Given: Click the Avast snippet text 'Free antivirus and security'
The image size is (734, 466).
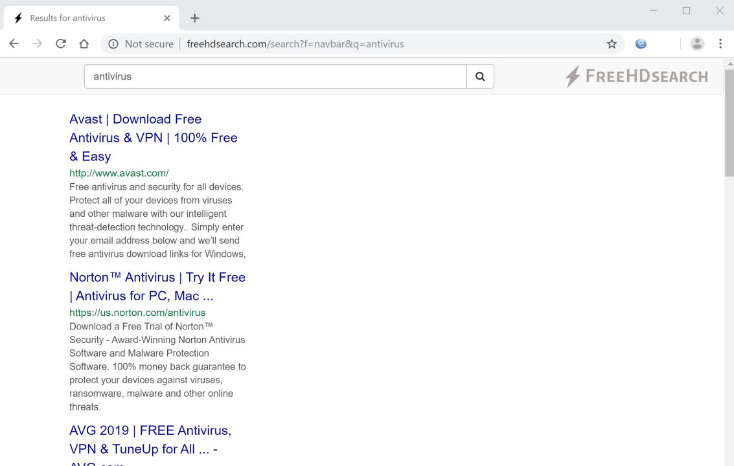Looking at the screenshot, I should [x=125, y=186].
